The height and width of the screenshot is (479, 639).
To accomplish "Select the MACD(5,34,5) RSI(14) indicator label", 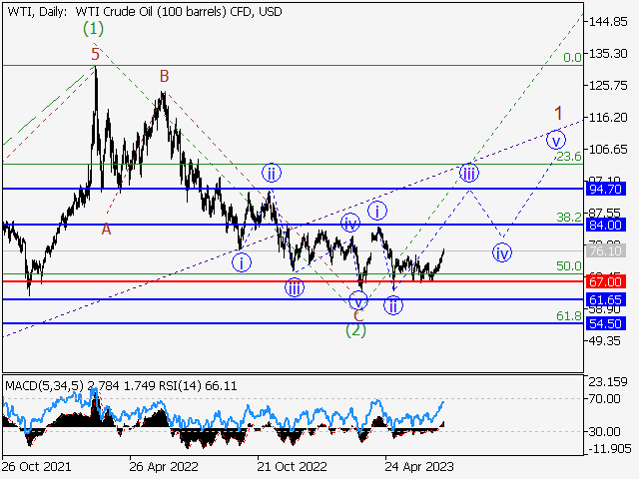I will 121,386.
